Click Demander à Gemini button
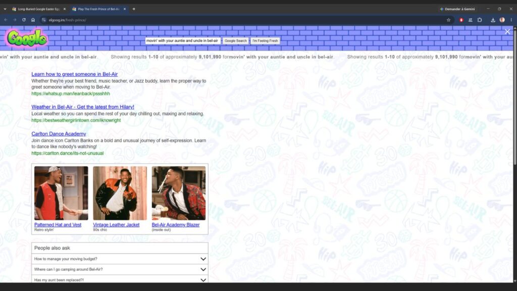The height and width of the screenshot is (291, 517). point(457,9)
